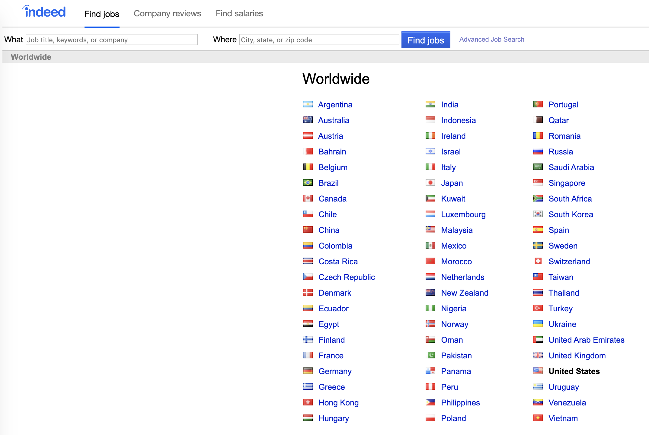The image size is (649, 435).
Task: Click the Canada flag icon
Action: click(x=308, y=198)
